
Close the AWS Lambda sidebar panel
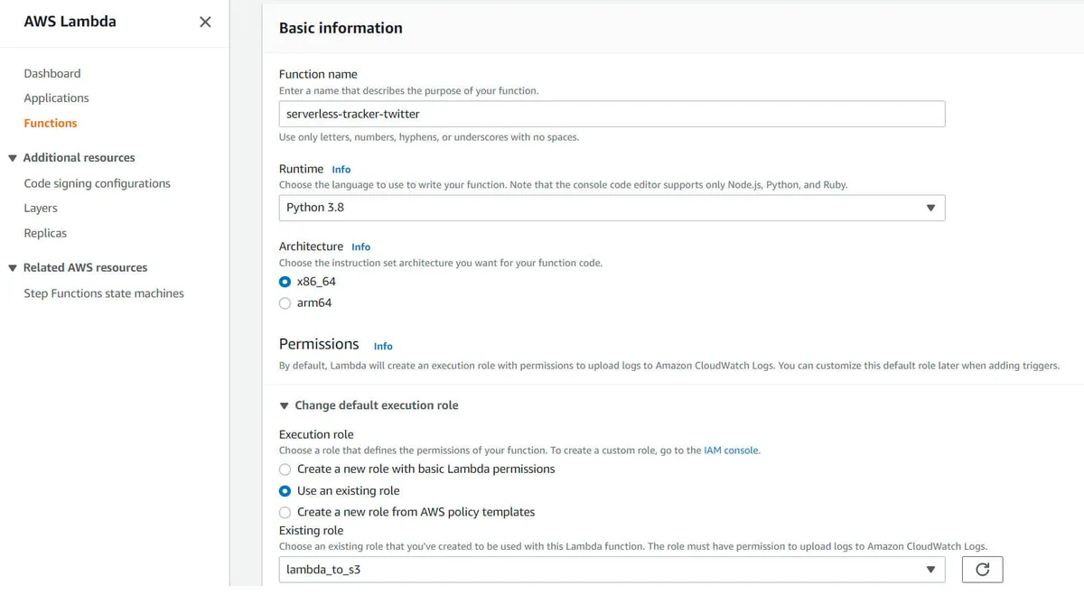point(205,22)
